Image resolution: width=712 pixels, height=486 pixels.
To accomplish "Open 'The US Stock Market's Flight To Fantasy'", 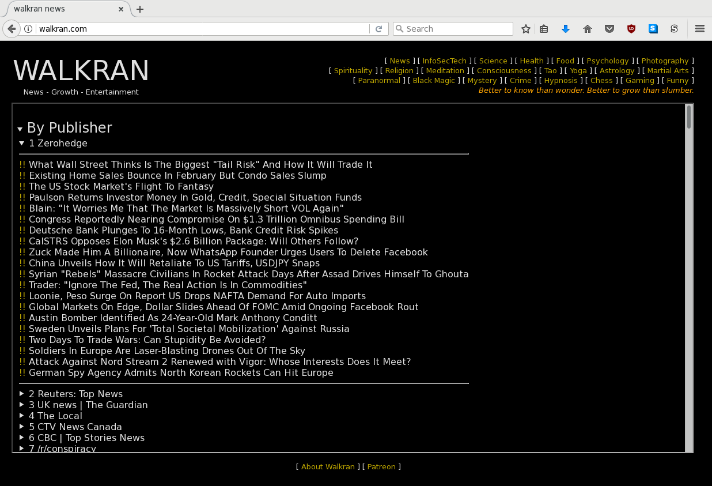I will click(121, 186).
